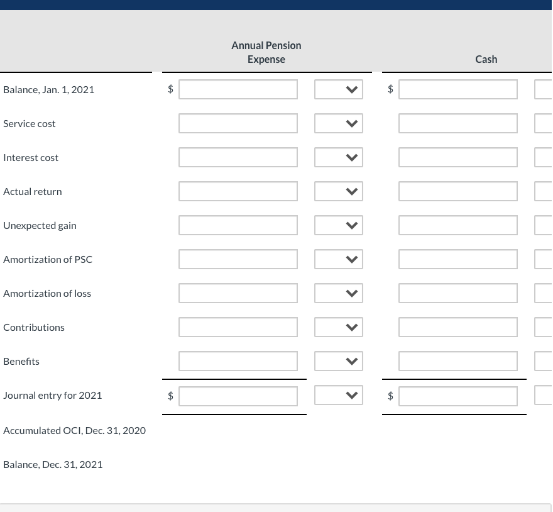Viewport: 553px width, 512px height.
Task: Open the sign dropdown beside Balance, Jan. 1, 2021
Action: tap(339, 89)
